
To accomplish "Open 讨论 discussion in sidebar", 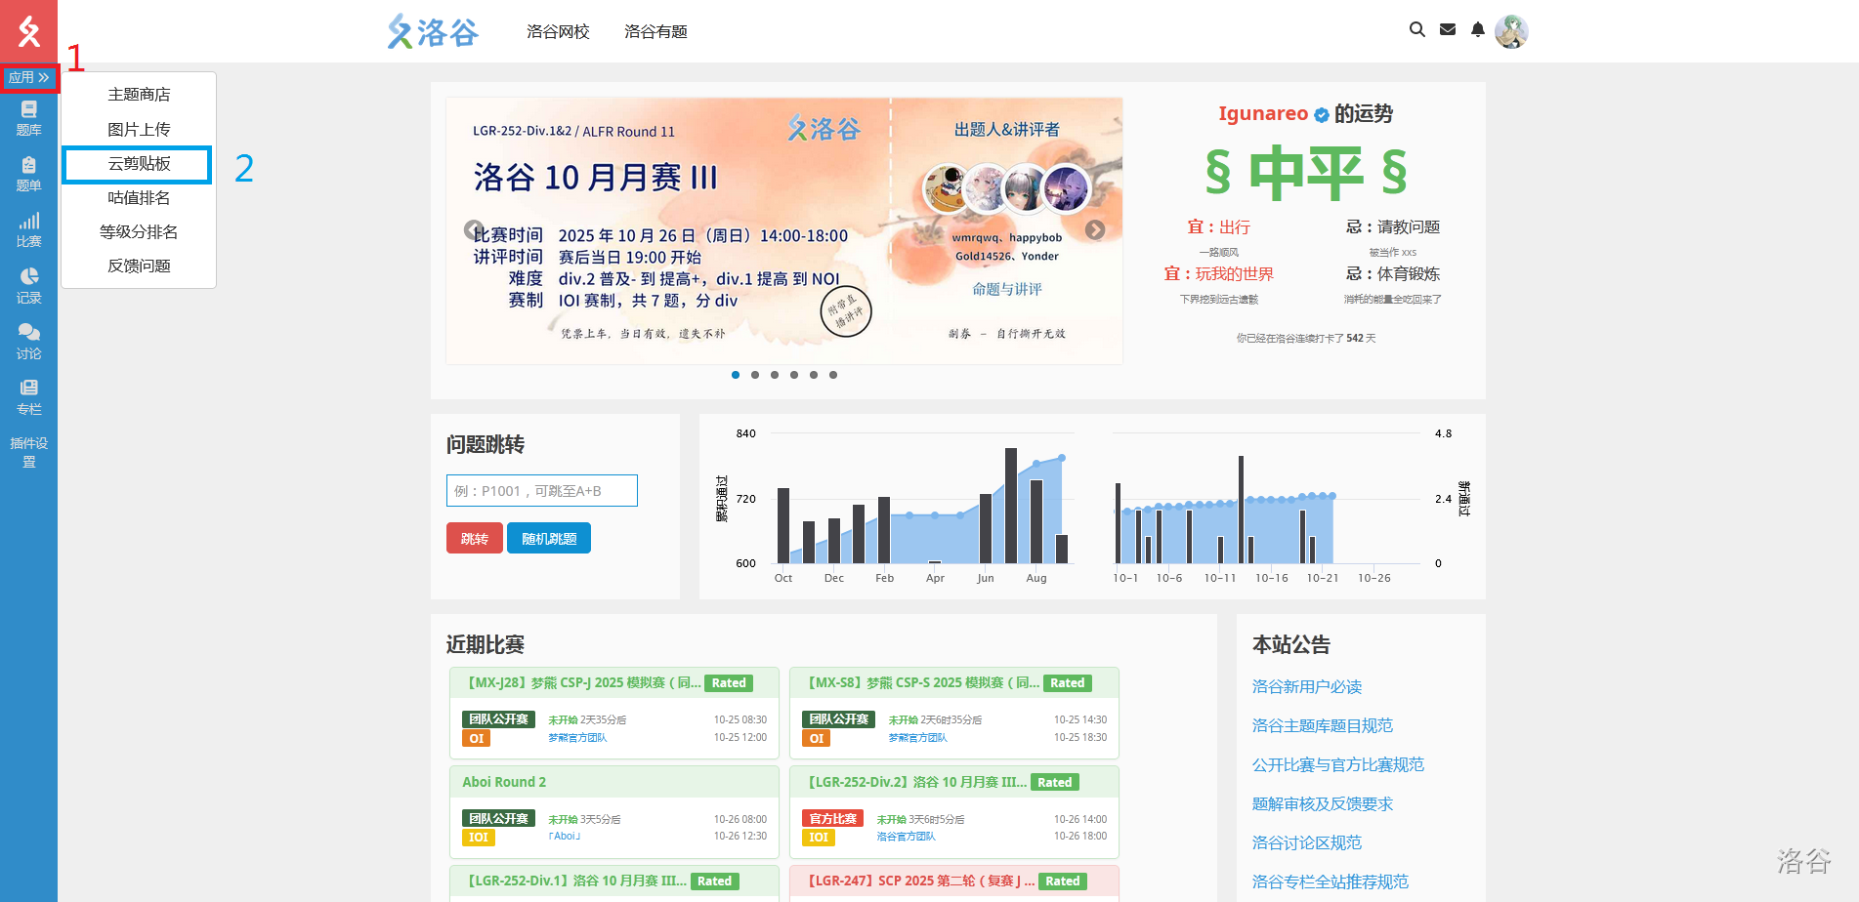I will 28,342.
